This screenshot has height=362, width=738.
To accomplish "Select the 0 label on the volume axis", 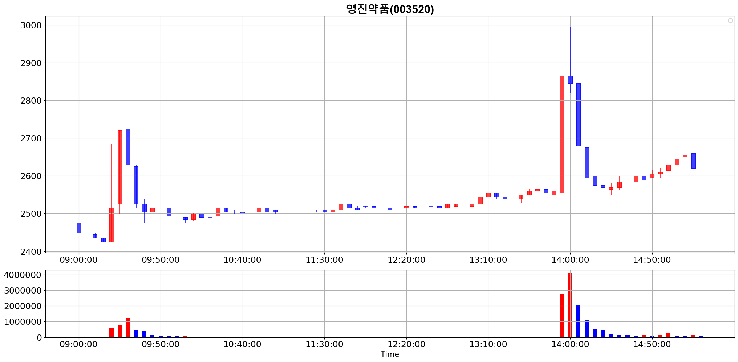I will (39, 337).
